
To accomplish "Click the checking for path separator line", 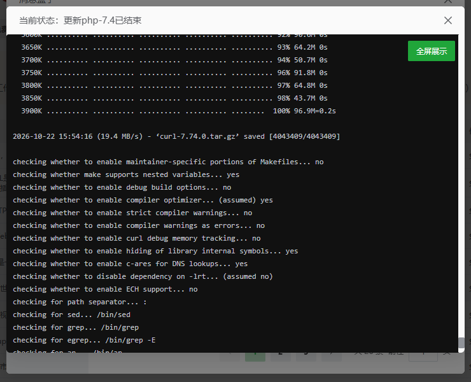I will point(80,302).
